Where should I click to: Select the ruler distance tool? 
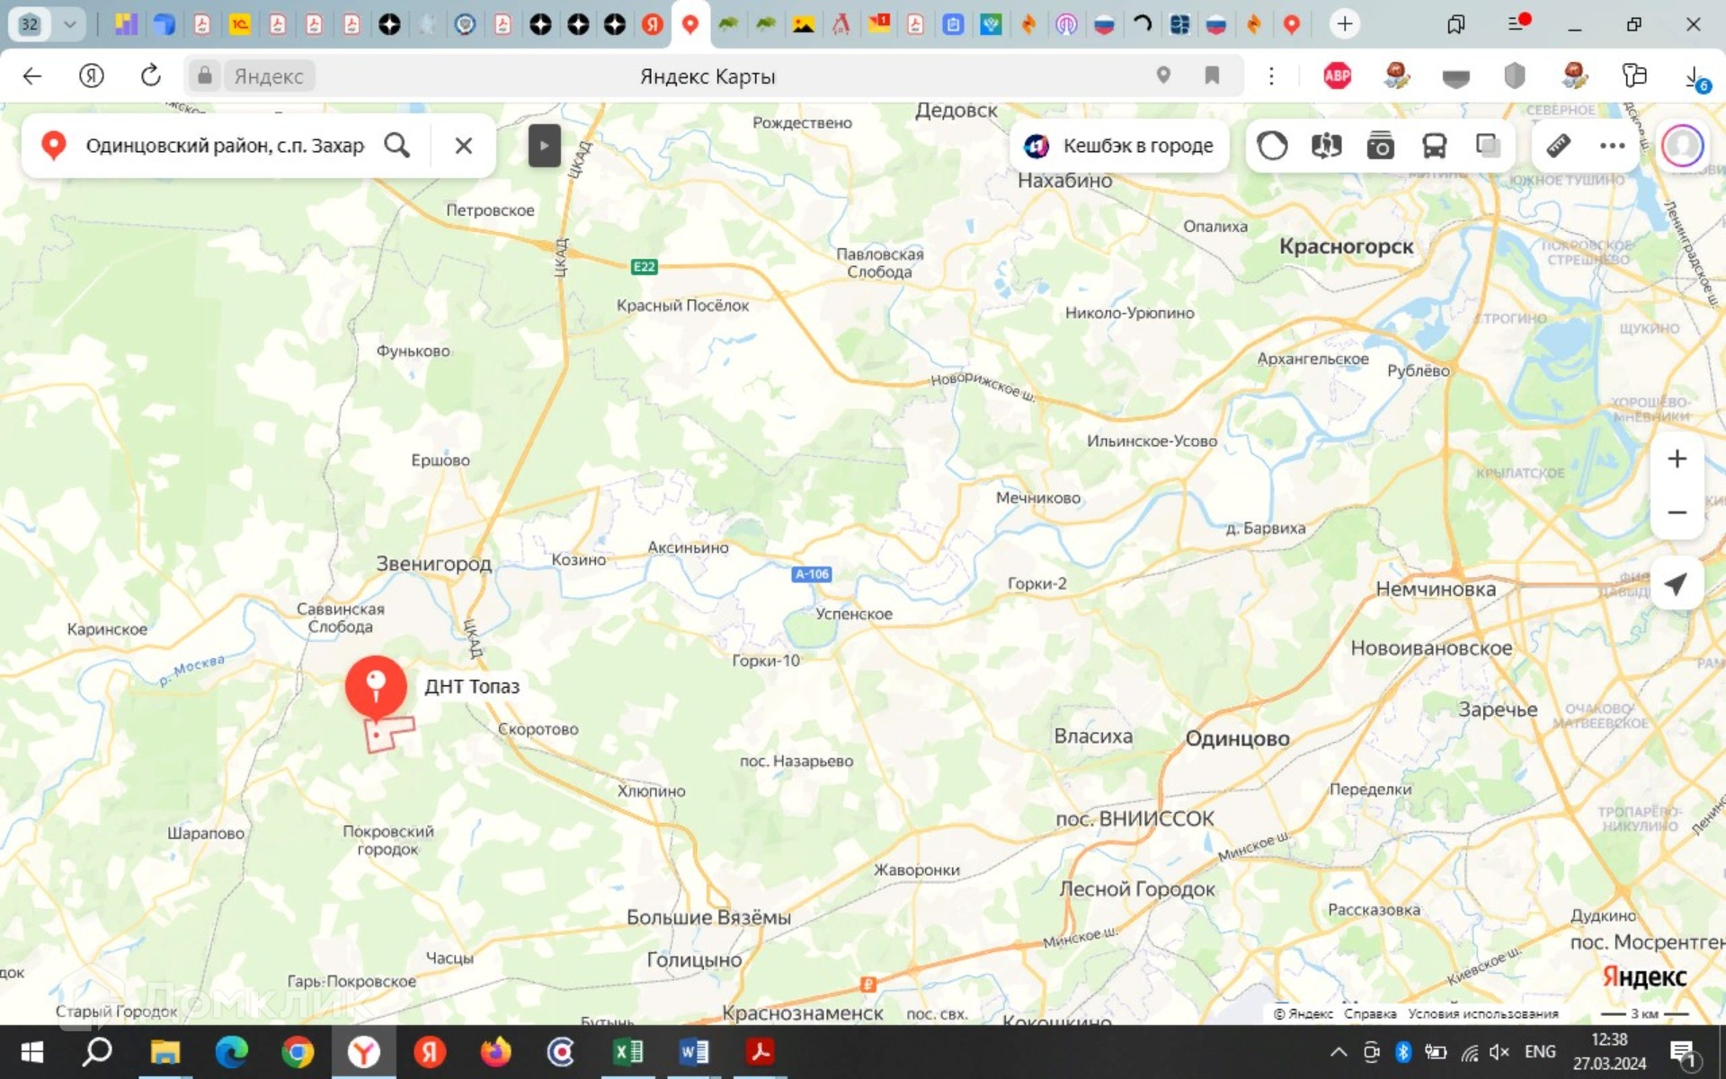pyautogui.click(x=1558, y=146)
